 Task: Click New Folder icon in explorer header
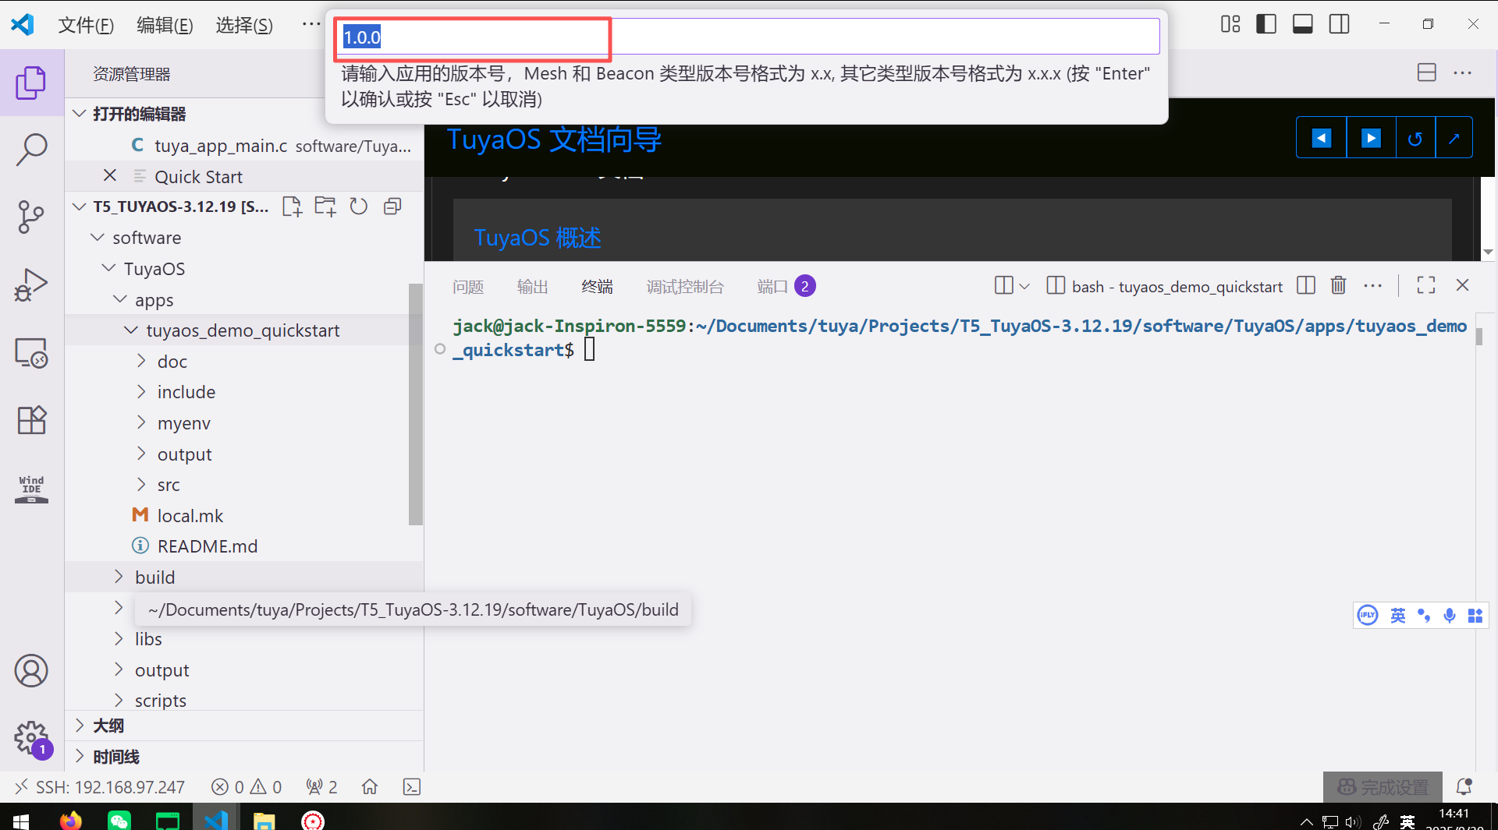[x=325, y=207]
